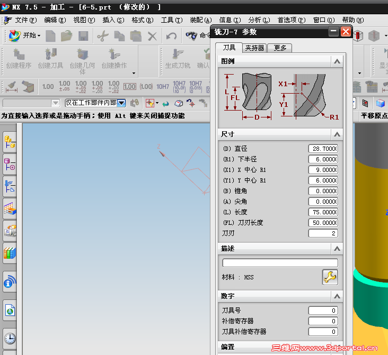The image size is (388, 355).
Task: Open the 工具(T) menu
Action: pos(172,20)
